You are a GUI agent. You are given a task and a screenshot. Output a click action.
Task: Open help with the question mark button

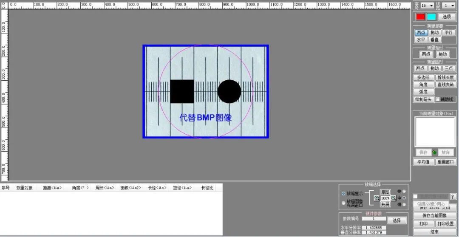(x=453, y=196)
